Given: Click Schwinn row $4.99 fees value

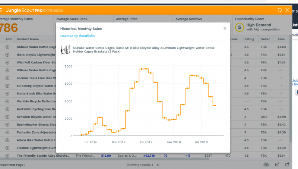Looking at the screenshot, I should pyautogui.click(x=282, y=117).
